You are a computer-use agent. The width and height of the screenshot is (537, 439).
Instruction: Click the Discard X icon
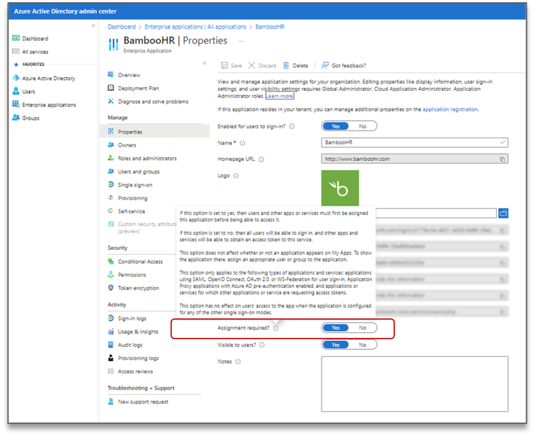(251, 65)
